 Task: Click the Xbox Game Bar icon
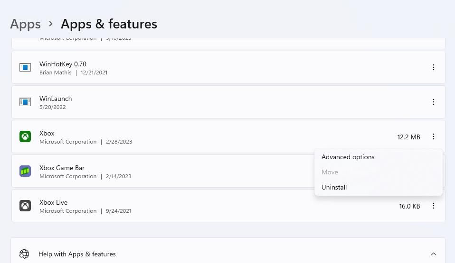pos(25,171)
